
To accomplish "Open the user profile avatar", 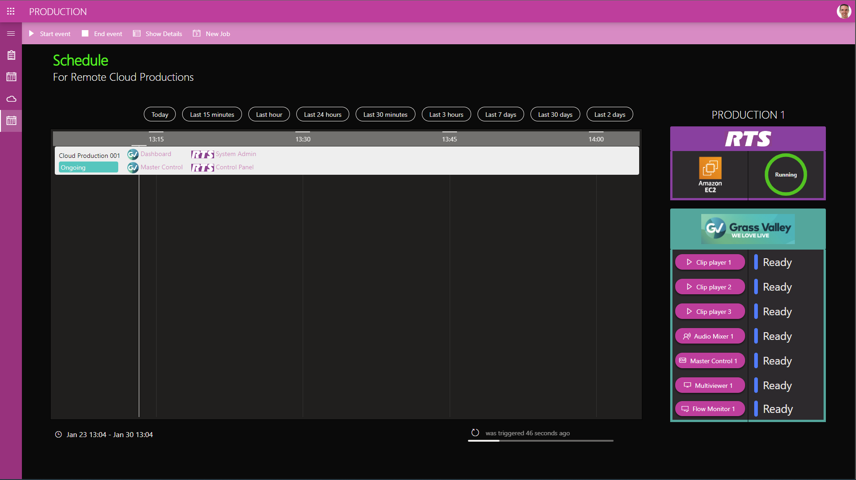I will [844, 11].
